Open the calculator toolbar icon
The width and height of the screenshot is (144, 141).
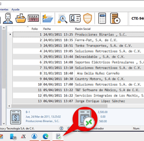point(102,18)
